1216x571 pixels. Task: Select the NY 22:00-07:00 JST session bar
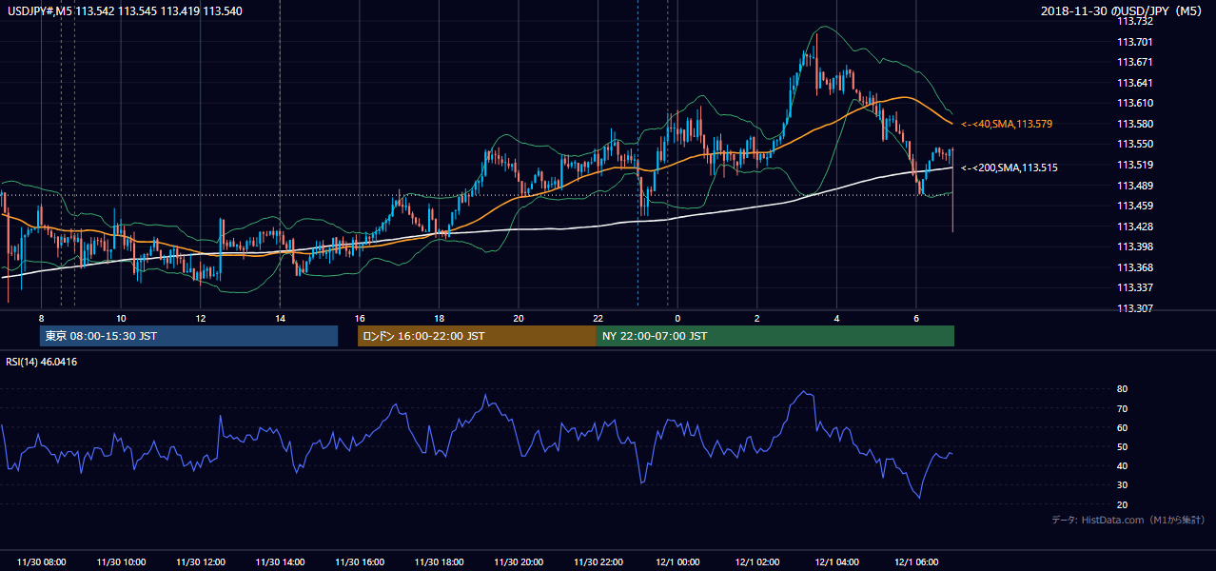pyautogui.click(x=775, y=336)
